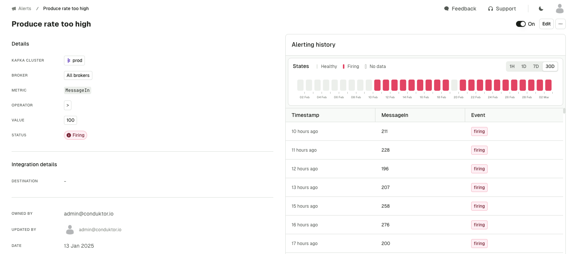Click the firing state bar for 12 Feb
This screenshot has height=254, width=568.
(x=386, y=85)
